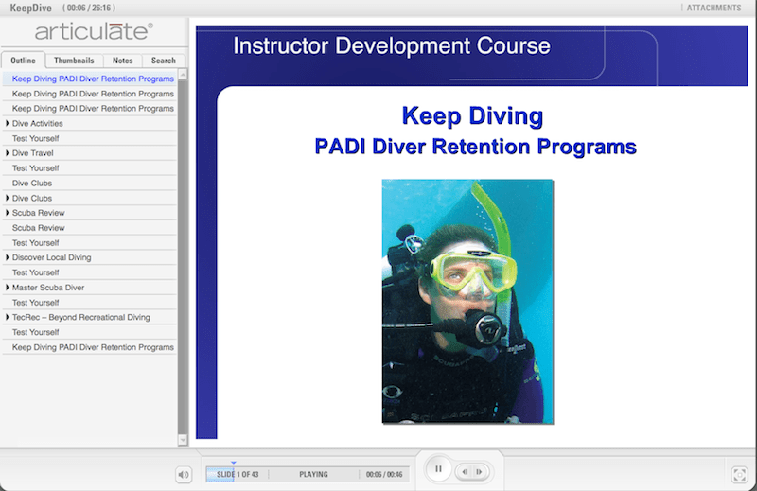The height and width of the screenshot is (491, 757).
Task: Click the outline scrollbar down arrow
Action: [183, 440]
